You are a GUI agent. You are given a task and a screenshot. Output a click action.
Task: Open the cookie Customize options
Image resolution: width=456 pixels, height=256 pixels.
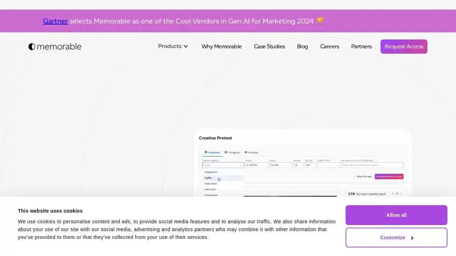click(396, 238)
